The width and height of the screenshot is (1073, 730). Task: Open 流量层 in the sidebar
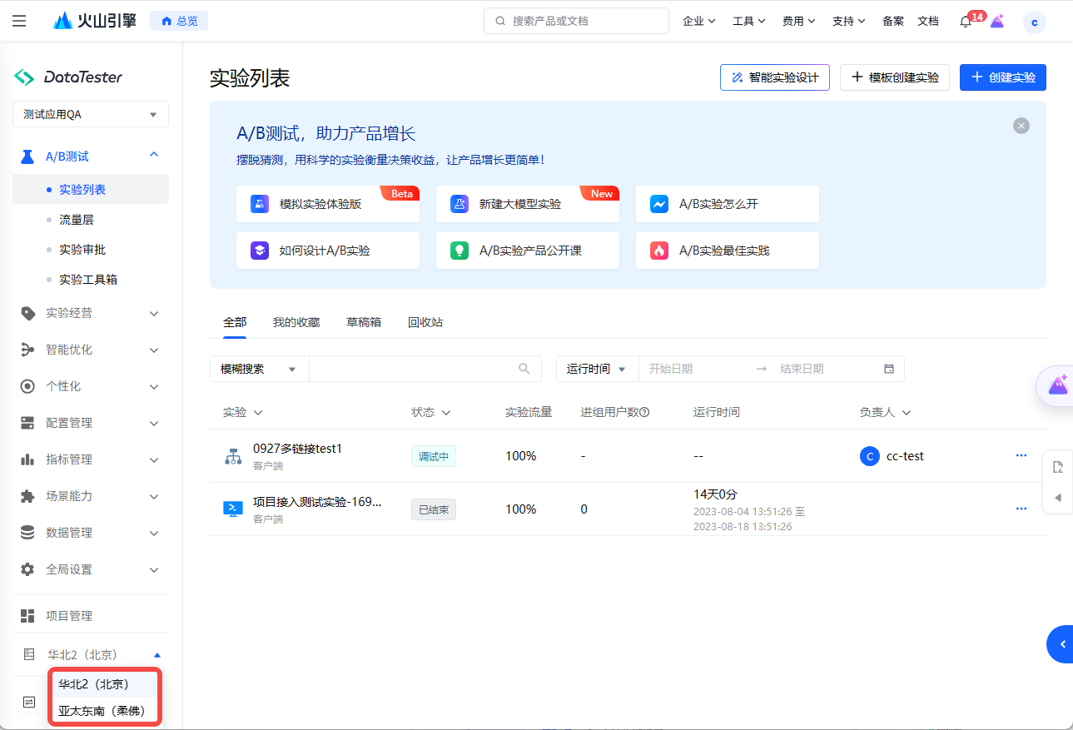click(x=76, y=220)
